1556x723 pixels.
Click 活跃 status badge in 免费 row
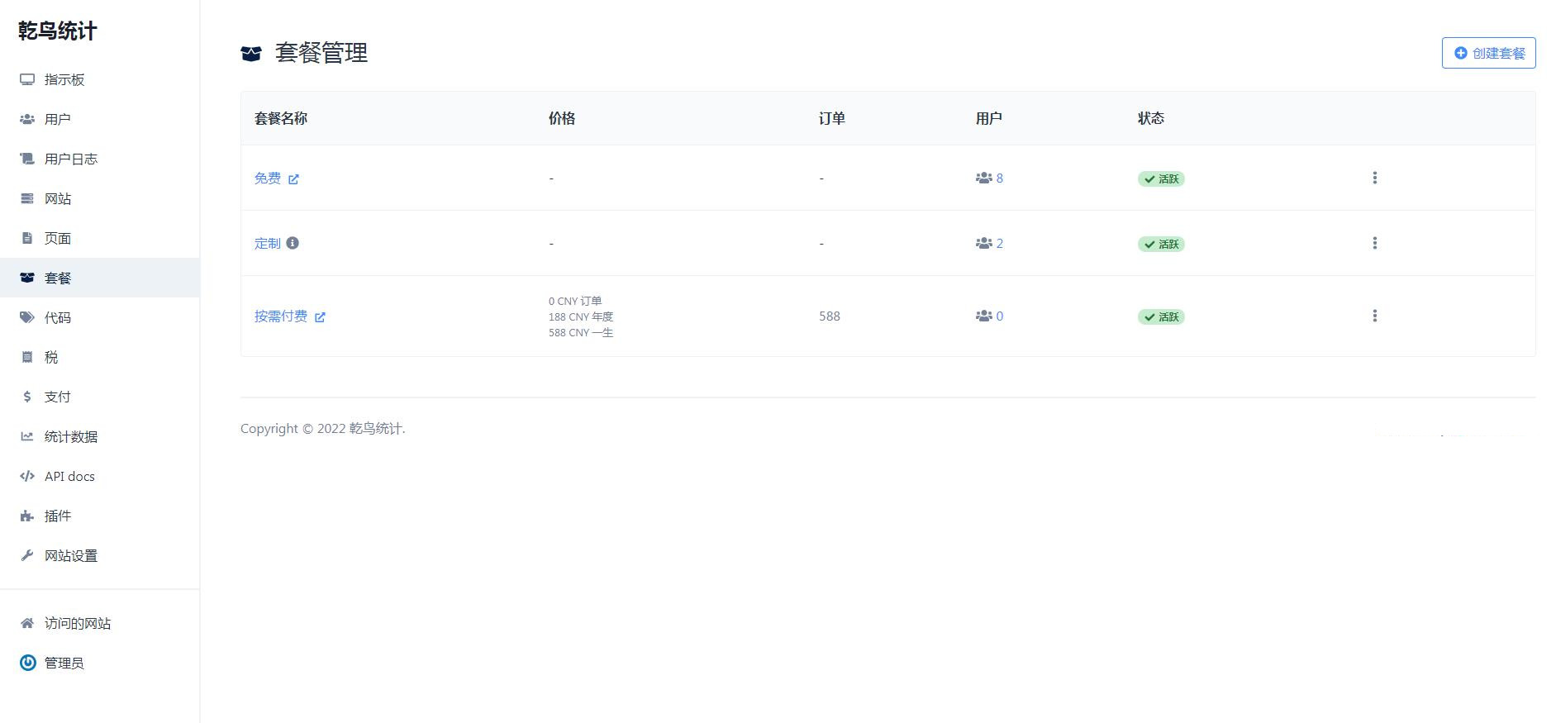1161,178
